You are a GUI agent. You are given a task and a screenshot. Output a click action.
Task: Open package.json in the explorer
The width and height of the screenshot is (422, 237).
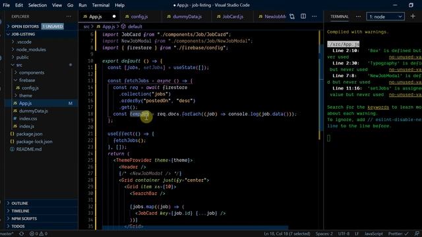pyautogui.click(x=29, y=134)
